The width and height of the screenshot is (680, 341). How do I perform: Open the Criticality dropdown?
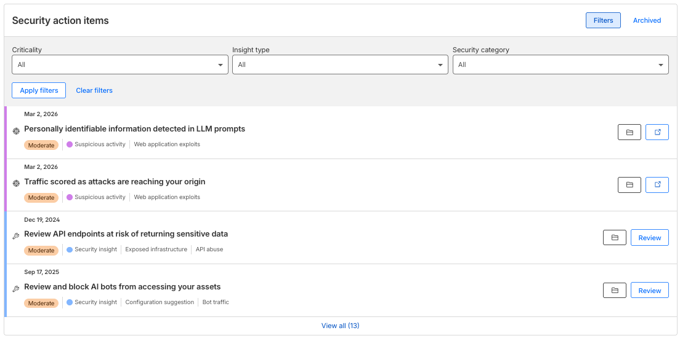pyautogui.click(x=120, y=65)
